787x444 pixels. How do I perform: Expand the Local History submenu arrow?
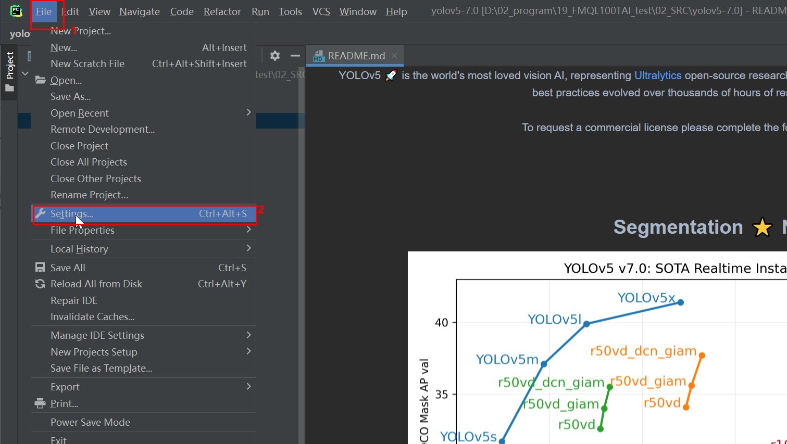click(248, 248)
